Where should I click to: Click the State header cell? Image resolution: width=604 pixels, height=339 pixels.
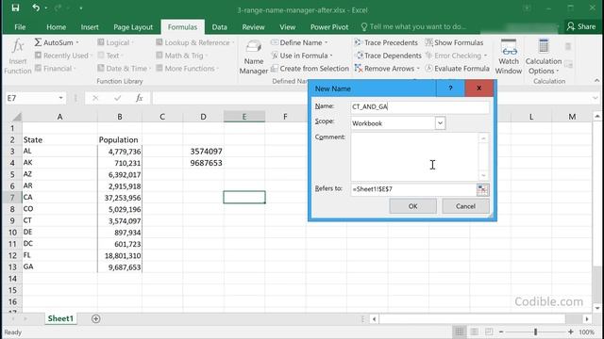point(59,140)
